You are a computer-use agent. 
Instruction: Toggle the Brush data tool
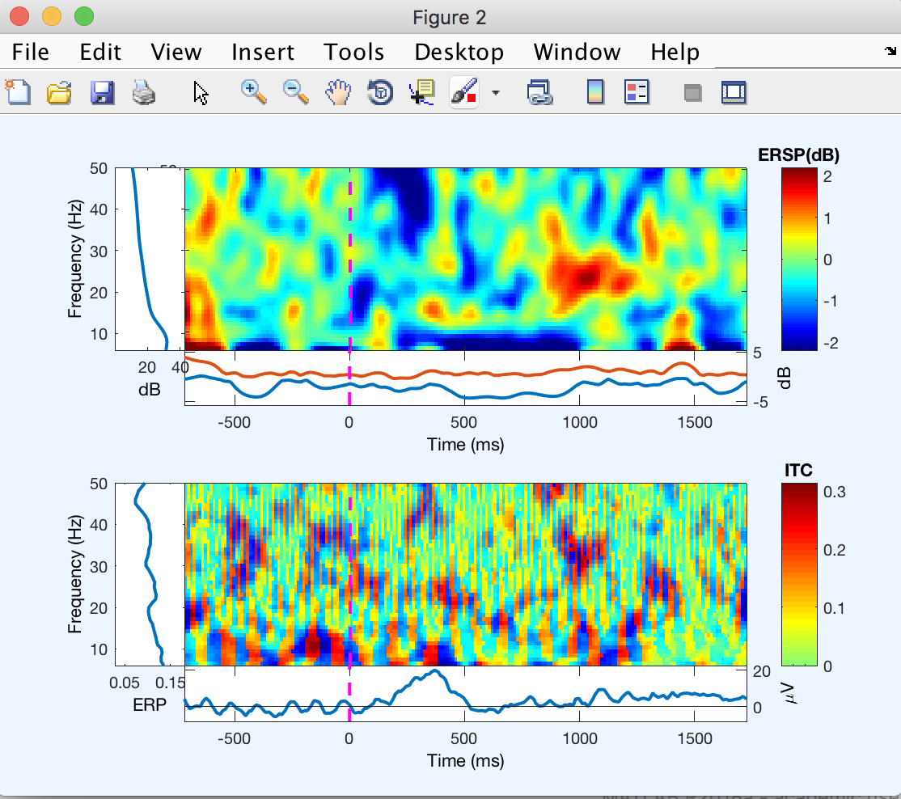(x=464, y=92)
